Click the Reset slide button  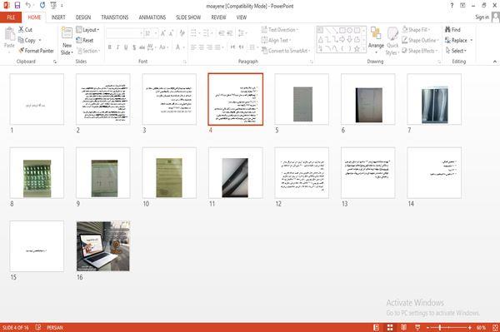(85, 40)
